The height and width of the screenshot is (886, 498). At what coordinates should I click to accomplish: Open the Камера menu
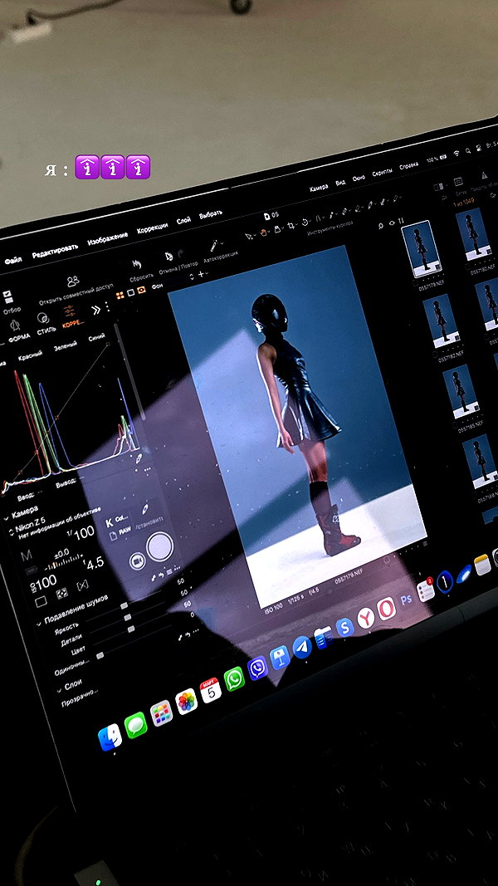(319, 188)
